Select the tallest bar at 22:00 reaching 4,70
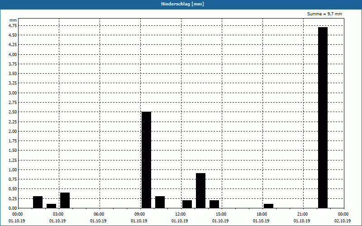This screenshot has width=362, height=226. click(x=323, y=118)
